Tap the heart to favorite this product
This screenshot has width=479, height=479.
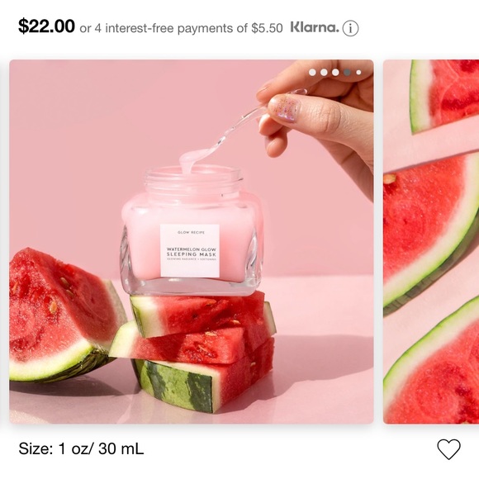pyautogui.click(x=448, y=448)
